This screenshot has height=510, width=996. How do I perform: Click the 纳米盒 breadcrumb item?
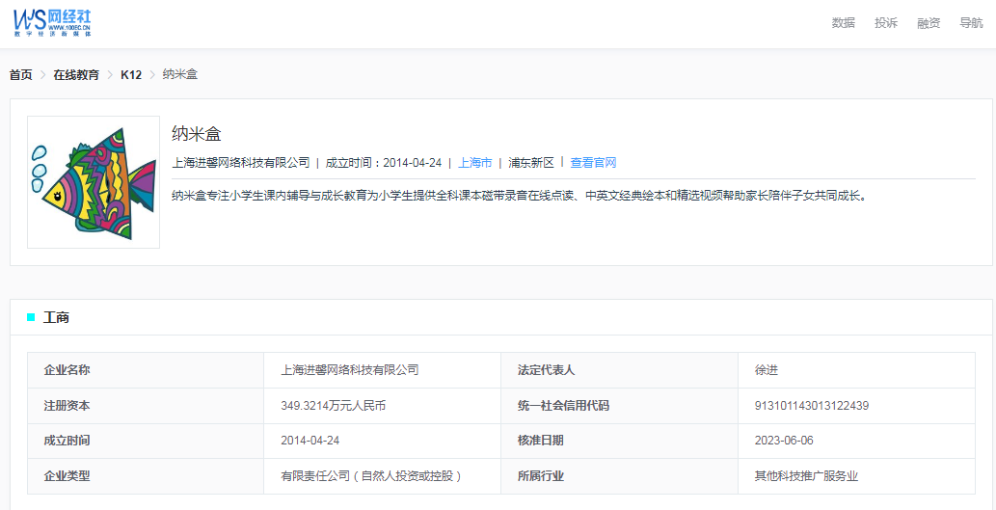179,75
